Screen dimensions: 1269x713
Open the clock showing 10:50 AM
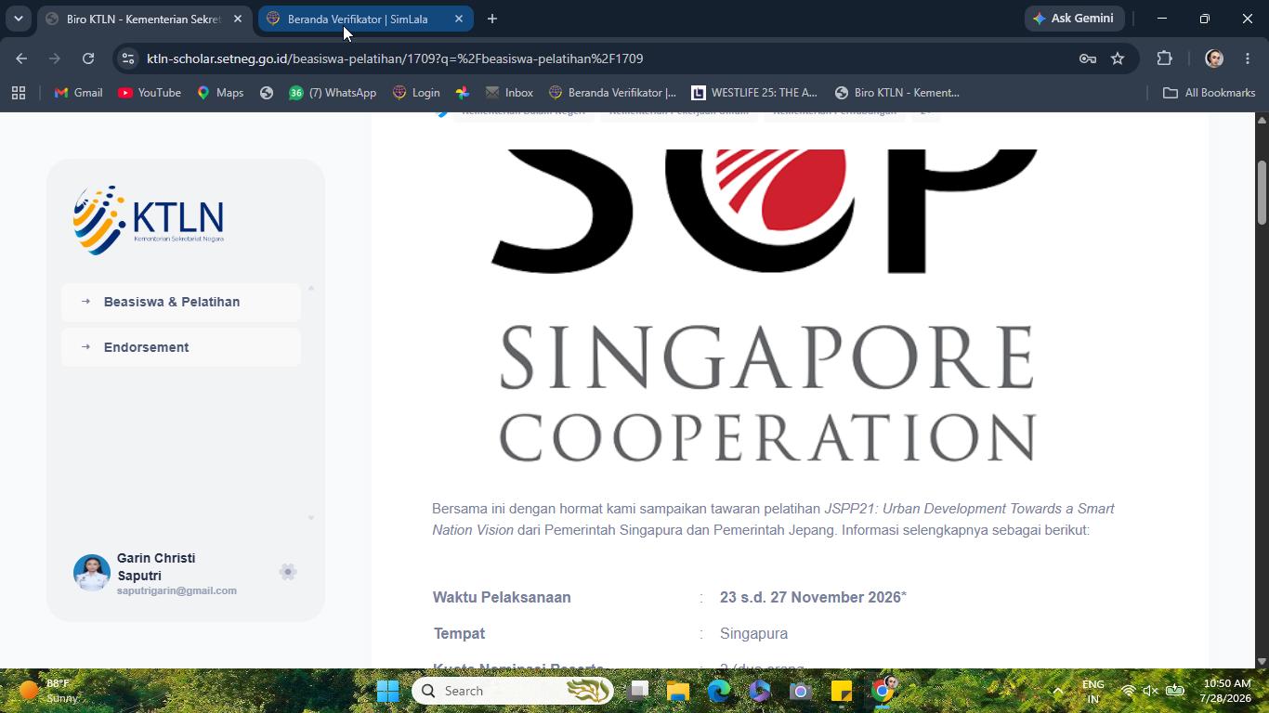coord(1225,691)
